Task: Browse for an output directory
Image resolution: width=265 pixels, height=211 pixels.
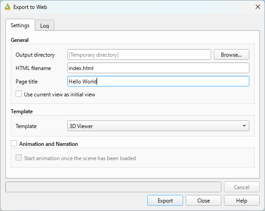Action: (231, 54)
